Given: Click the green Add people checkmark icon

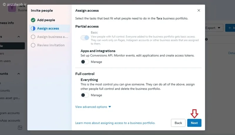Looking at the screenshot, I should point(33,20).
